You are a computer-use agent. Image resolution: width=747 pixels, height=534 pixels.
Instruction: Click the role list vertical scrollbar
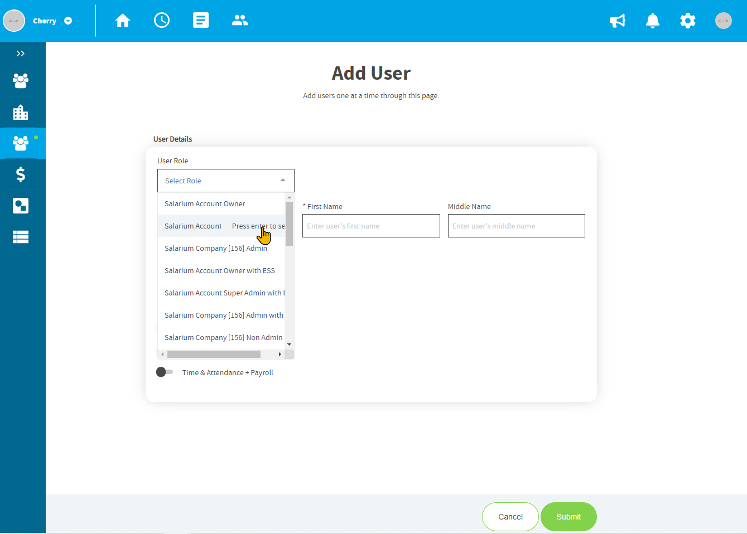point(289,224)
